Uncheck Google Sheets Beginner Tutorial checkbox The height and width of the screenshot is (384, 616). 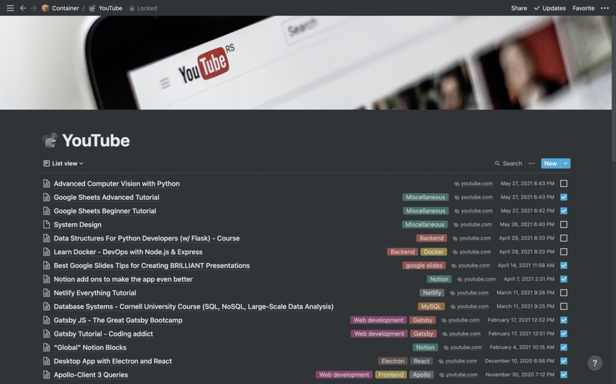pyautogui.click(x=564, y=211)
